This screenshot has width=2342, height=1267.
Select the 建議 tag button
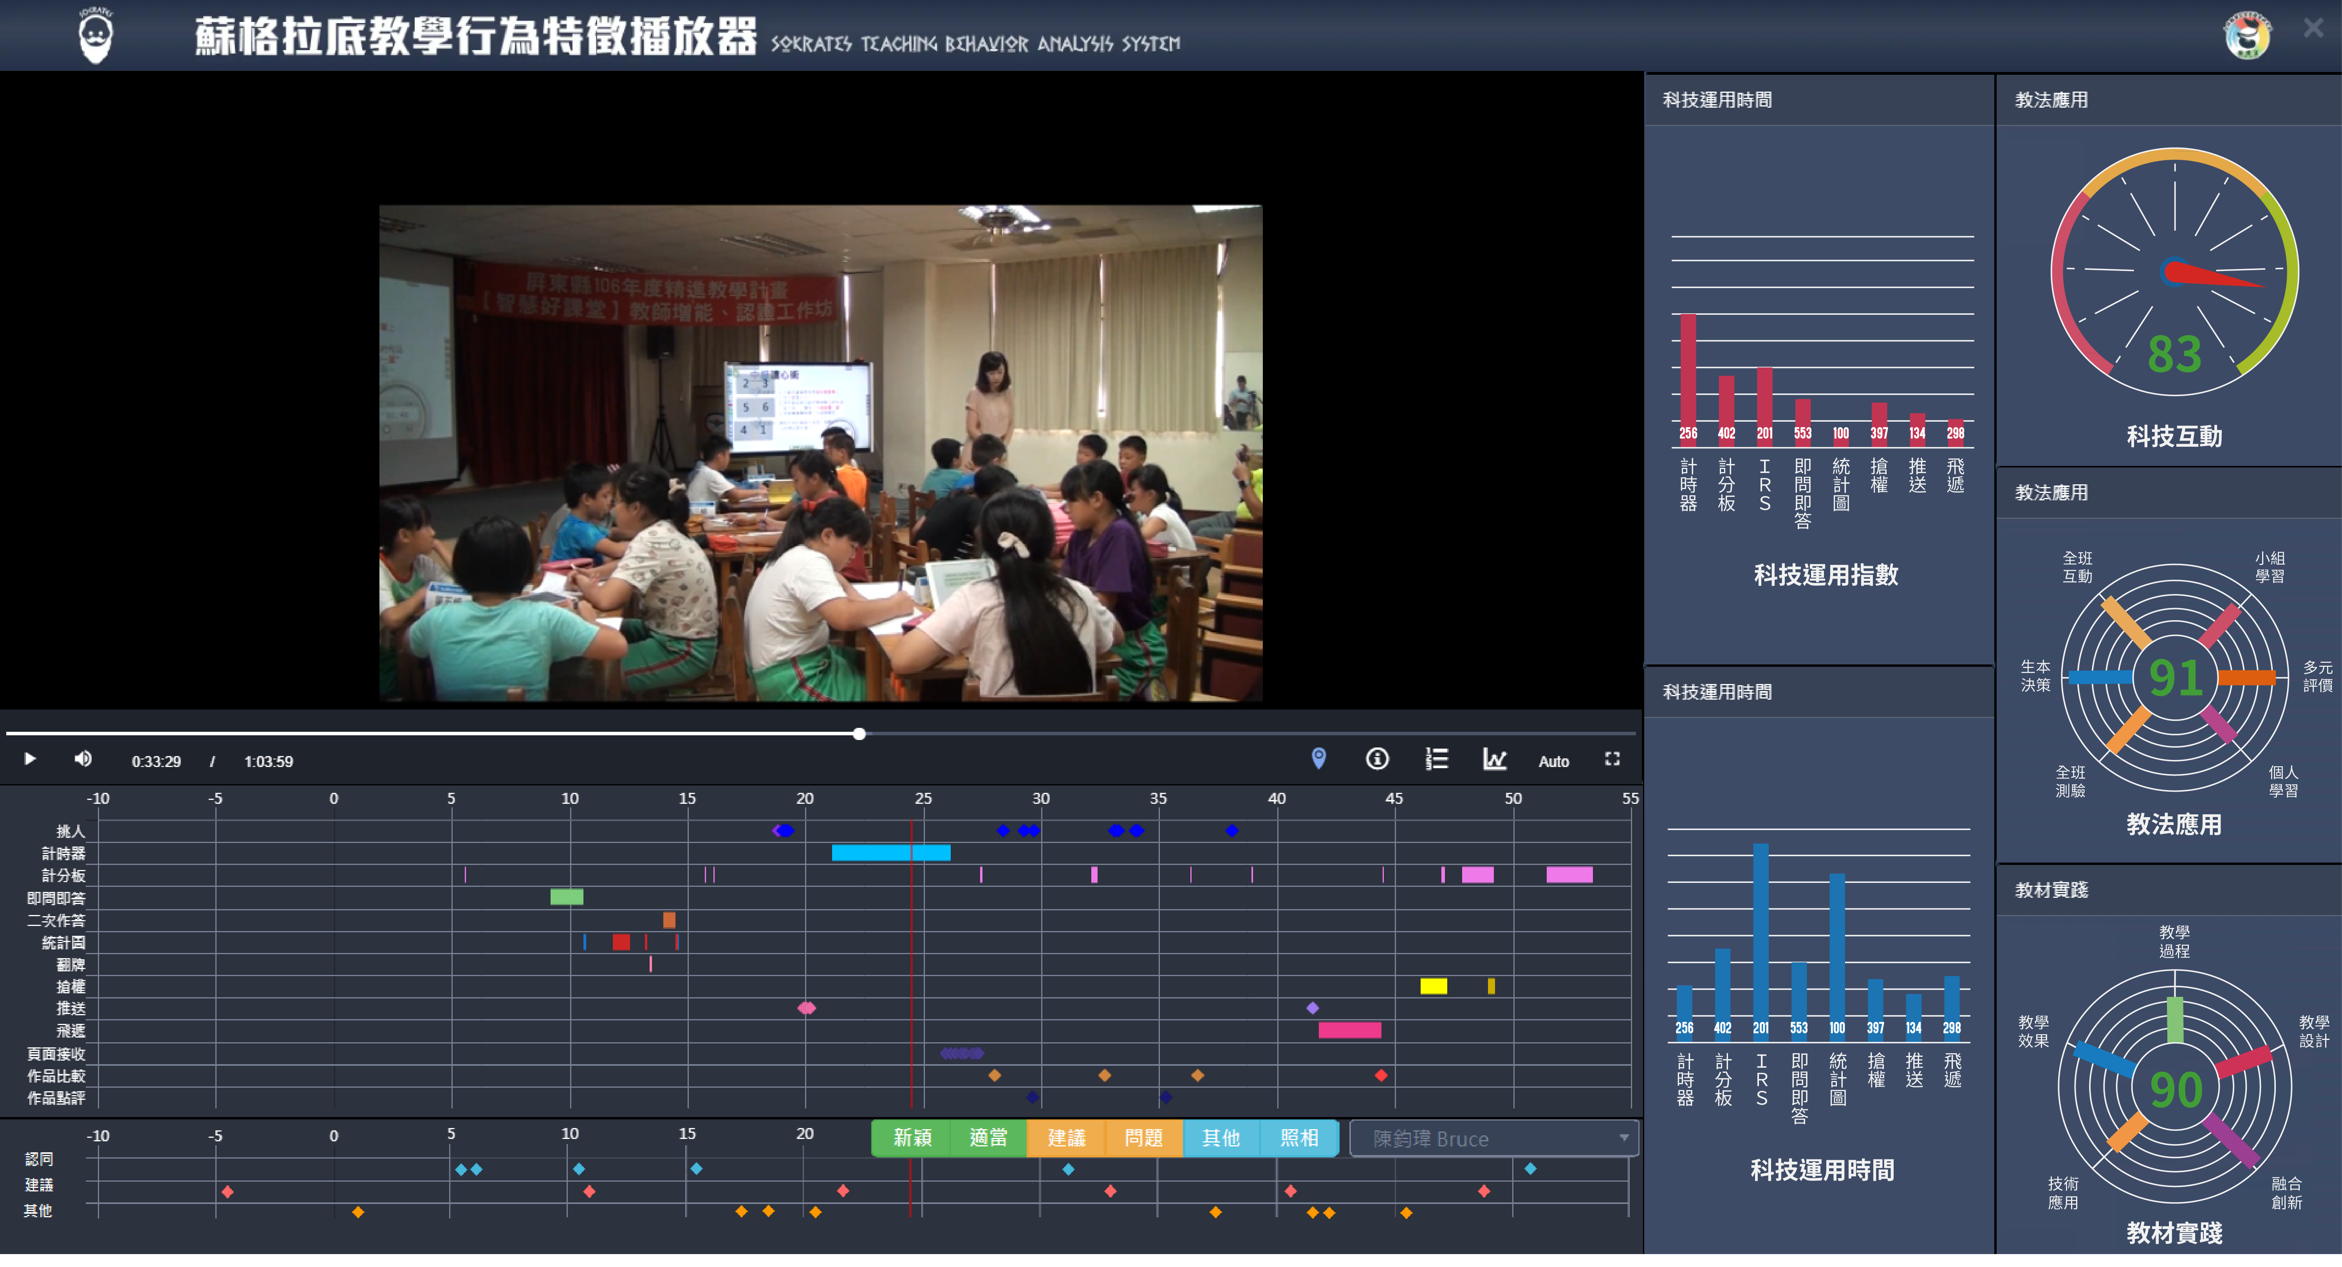(x=1065, y=1138)
